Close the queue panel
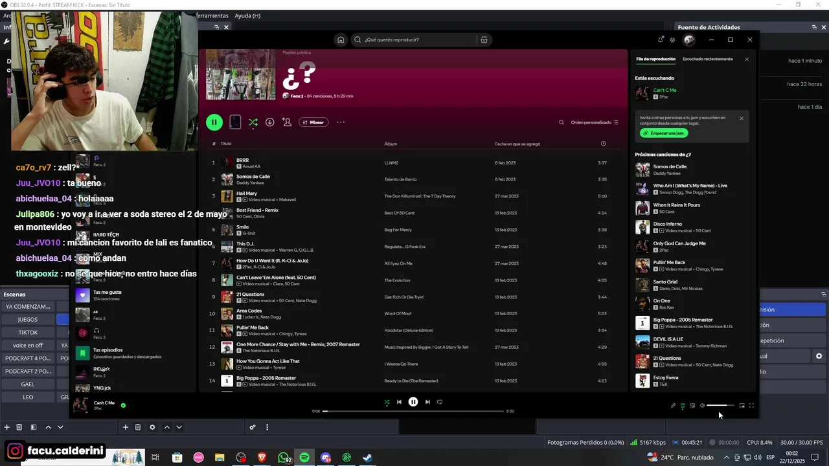The image size is (829, 466). pyautogui.click(x=746, y=59)
